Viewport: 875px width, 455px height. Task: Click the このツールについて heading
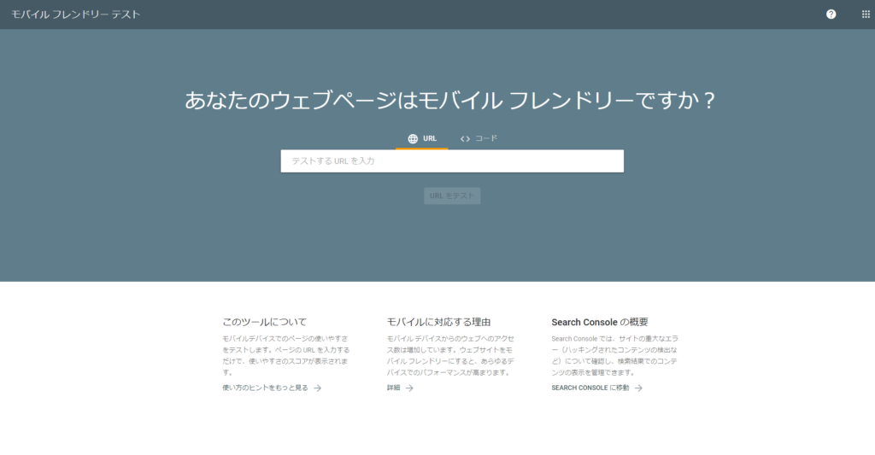coord(265,323)
